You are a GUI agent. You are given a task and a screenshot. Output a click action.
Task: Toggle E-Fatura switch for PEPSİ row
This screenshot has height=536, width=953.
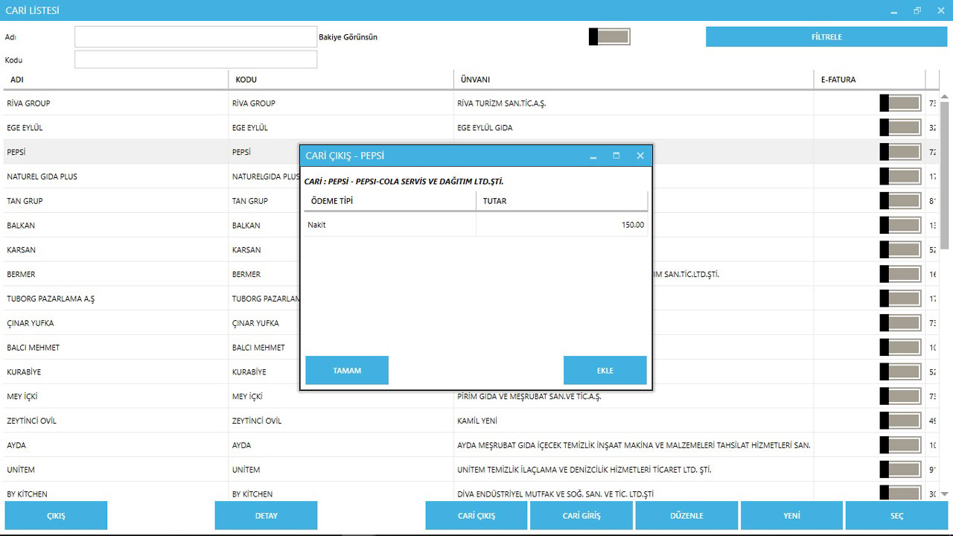pyautogui.click(x=901, y=152)
